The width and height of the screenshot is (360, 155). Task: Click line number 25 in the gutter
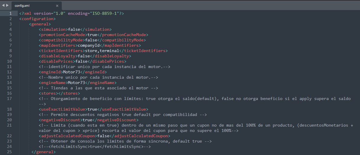[9, 152]
